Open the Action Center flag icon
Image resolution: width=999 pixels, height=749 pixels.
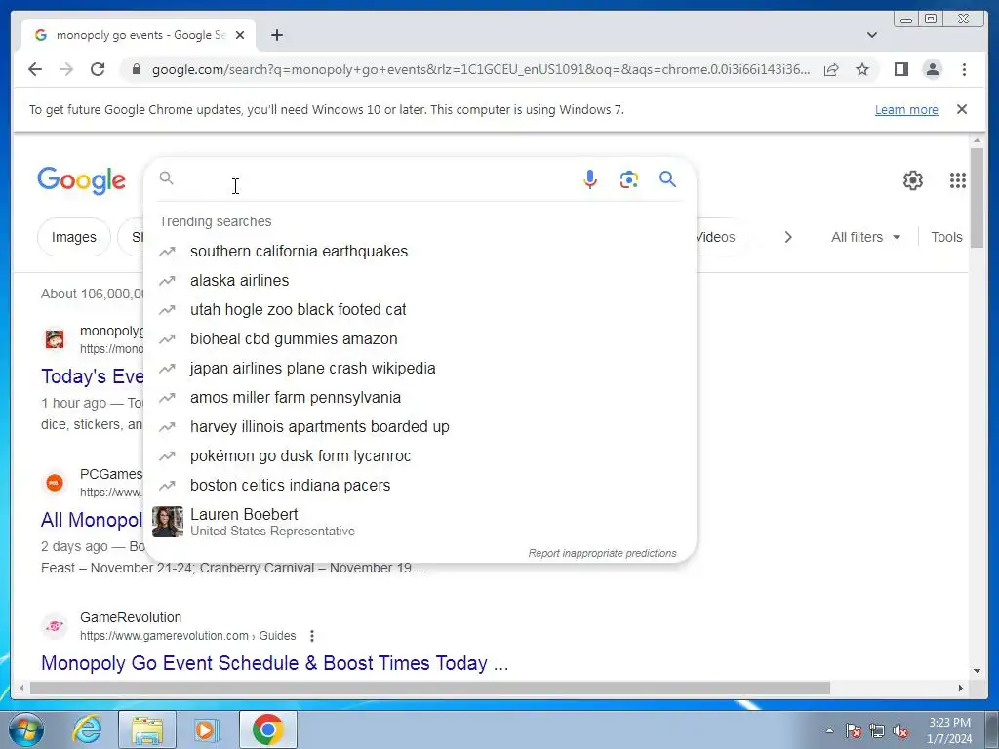(854, 731)
